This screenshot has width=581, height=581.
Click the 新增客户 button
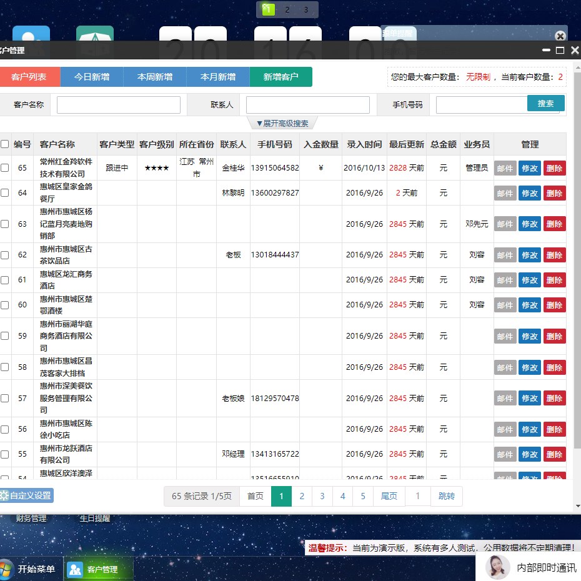[281, 77]
